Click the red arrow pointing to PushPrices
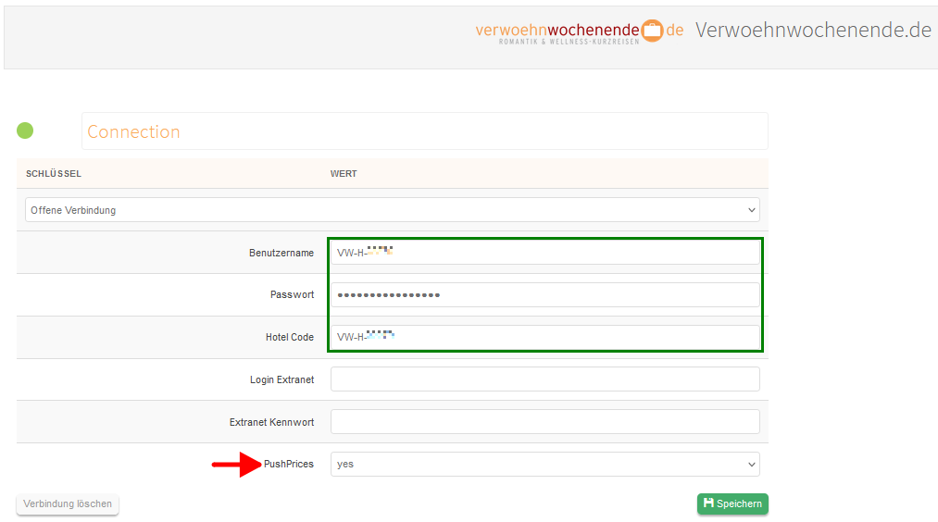 pyautogui.click(x=237, y=464)
